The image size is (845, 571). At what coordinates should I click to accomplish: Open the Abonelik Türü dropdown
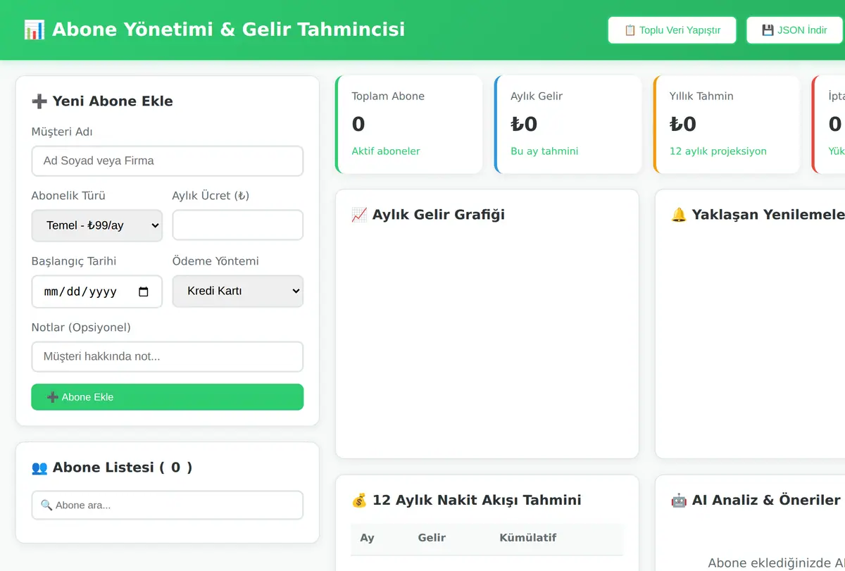[97, 225]
